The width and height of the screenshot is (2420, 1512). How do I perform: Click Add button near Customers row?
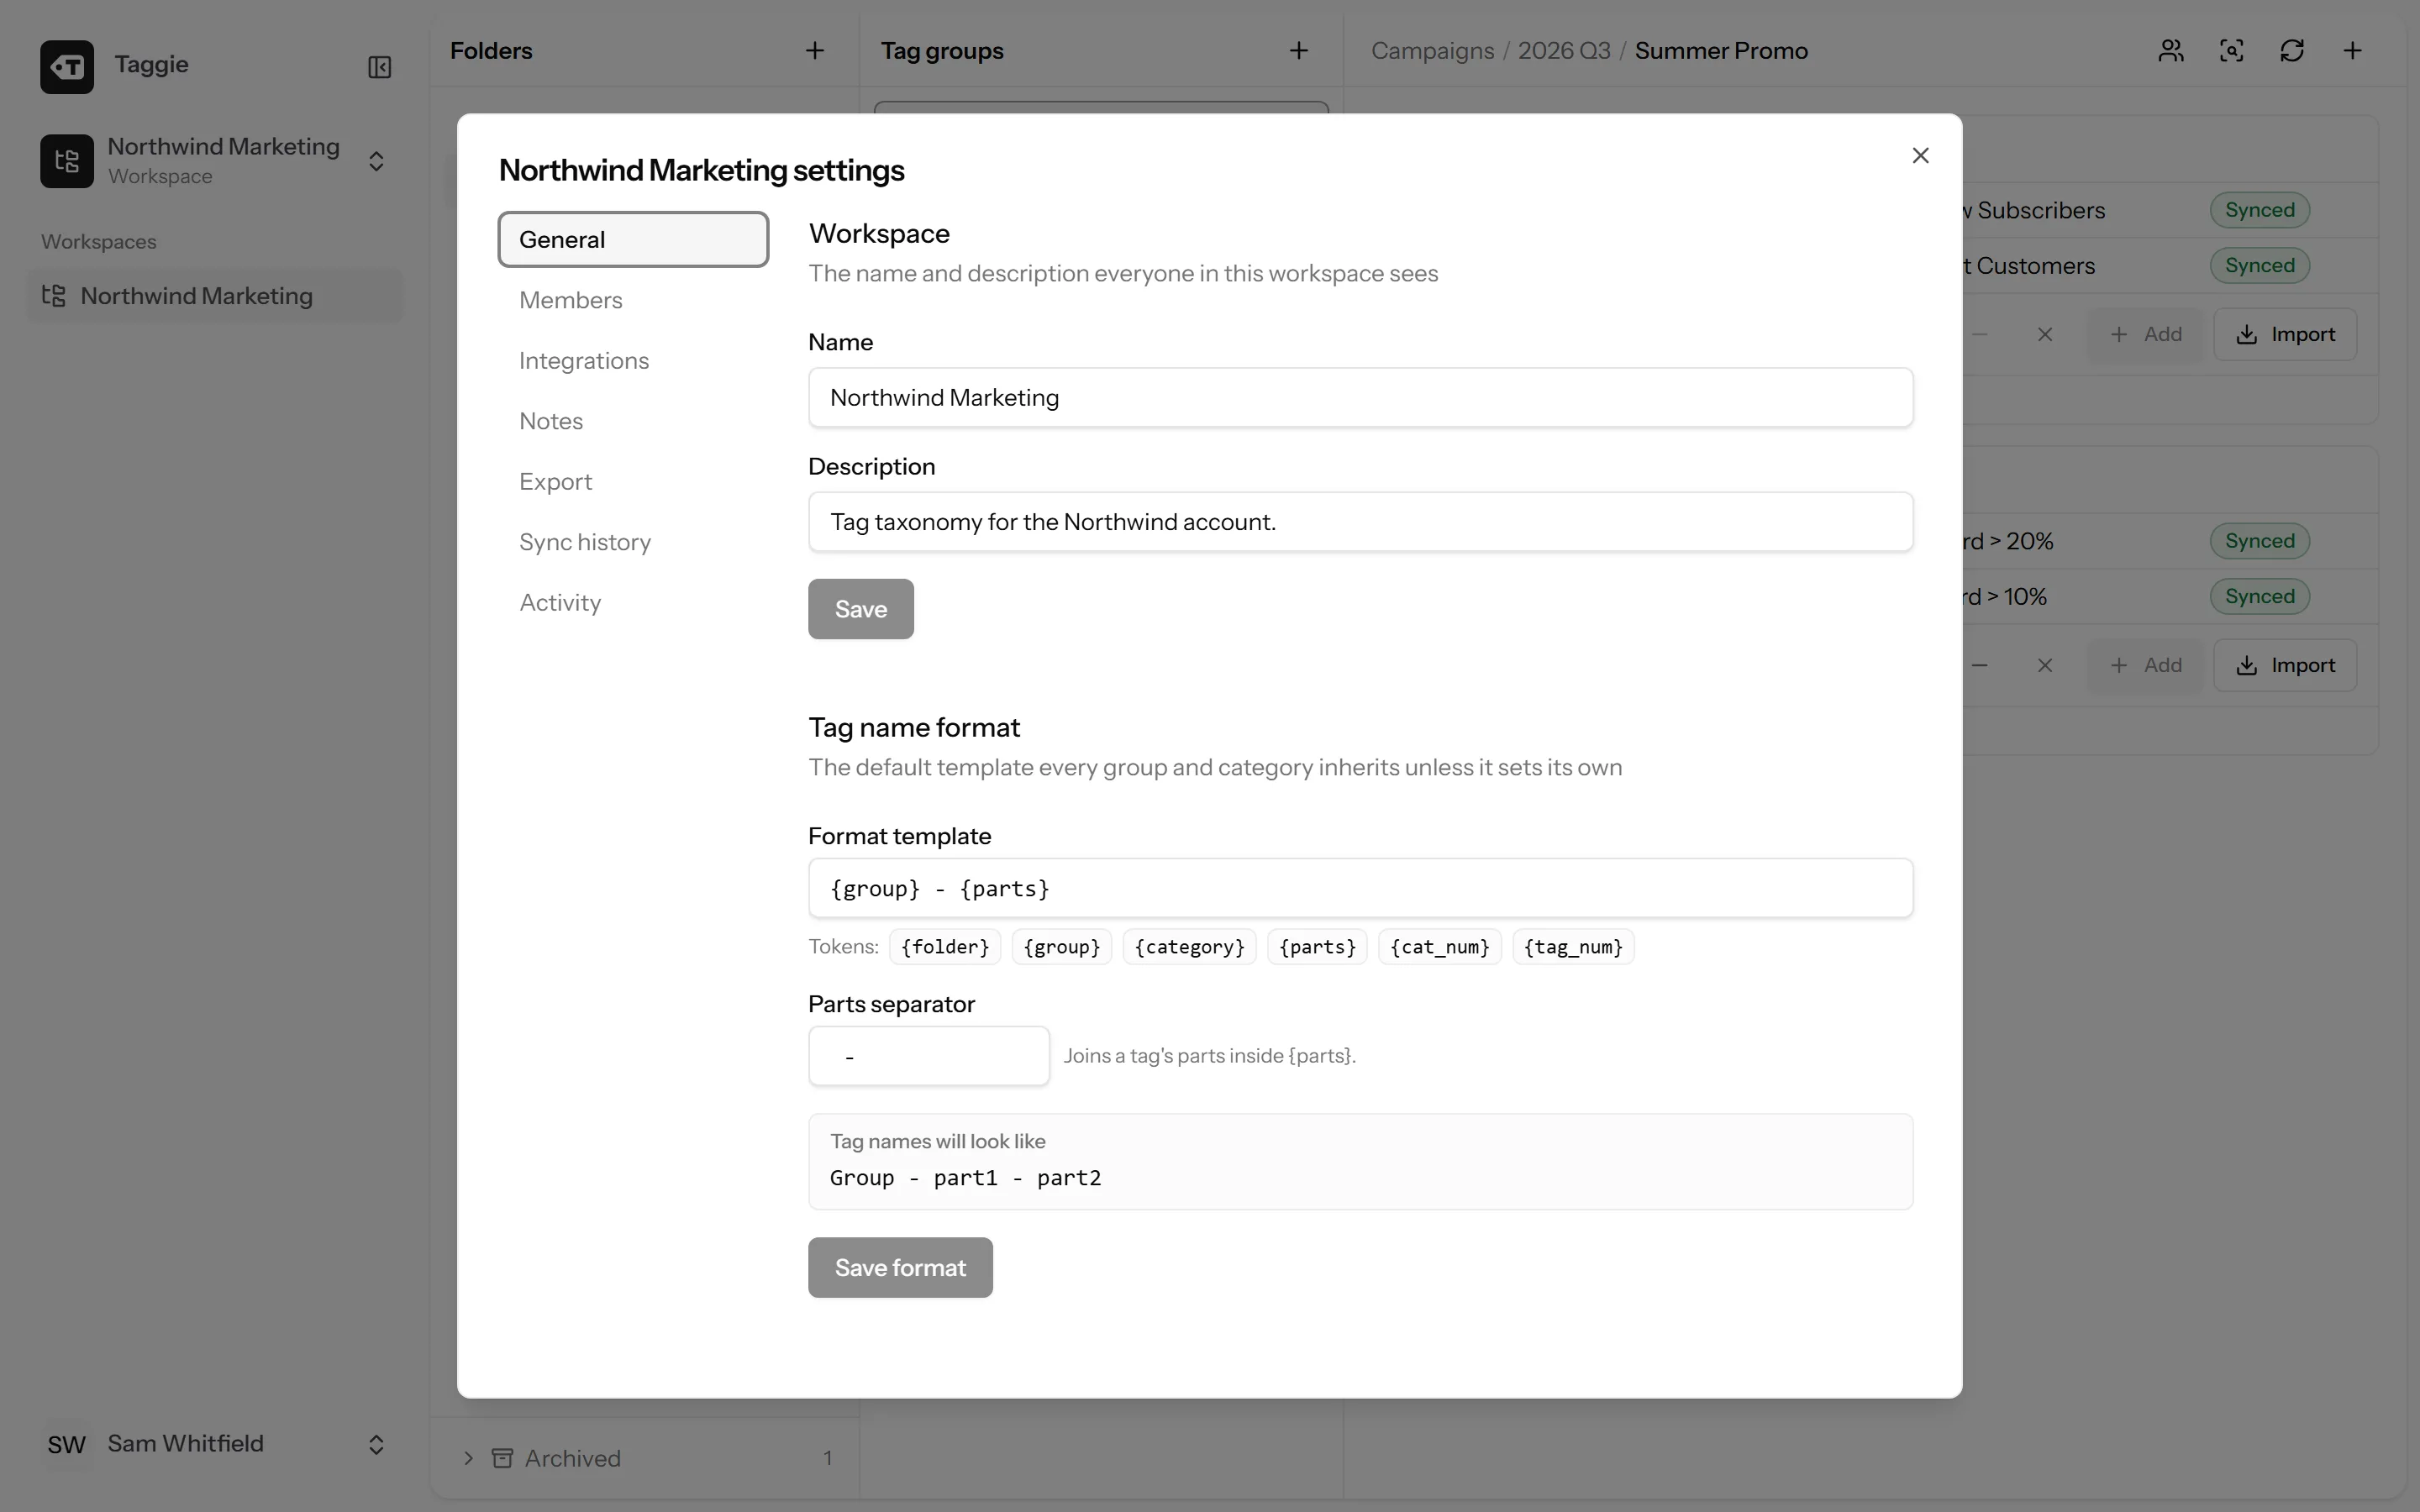point(2145,334)
